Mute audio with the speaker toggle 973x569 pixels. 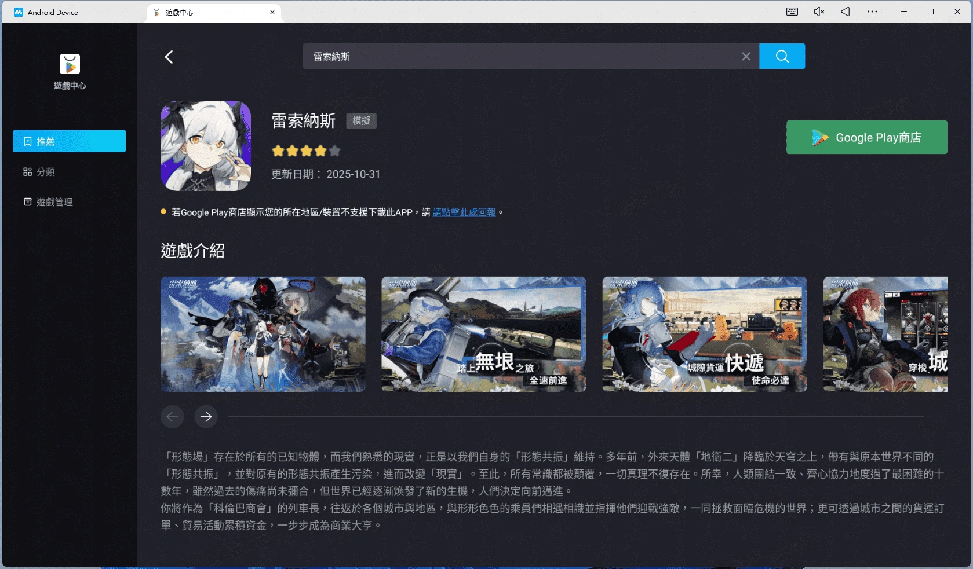(x=818, y=11)
